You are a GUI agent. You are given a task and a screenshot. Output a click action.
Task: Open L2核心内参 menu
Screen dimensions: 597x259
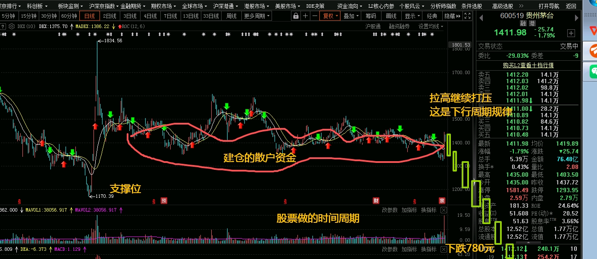381,6
